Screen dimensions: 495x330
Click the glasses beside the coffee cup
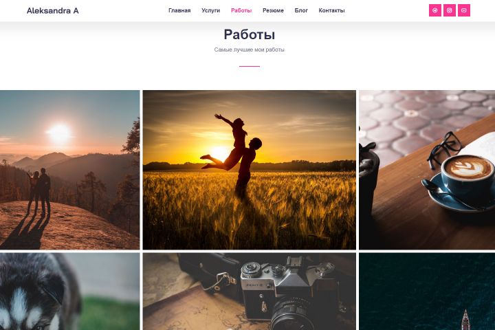coord(445,148)
